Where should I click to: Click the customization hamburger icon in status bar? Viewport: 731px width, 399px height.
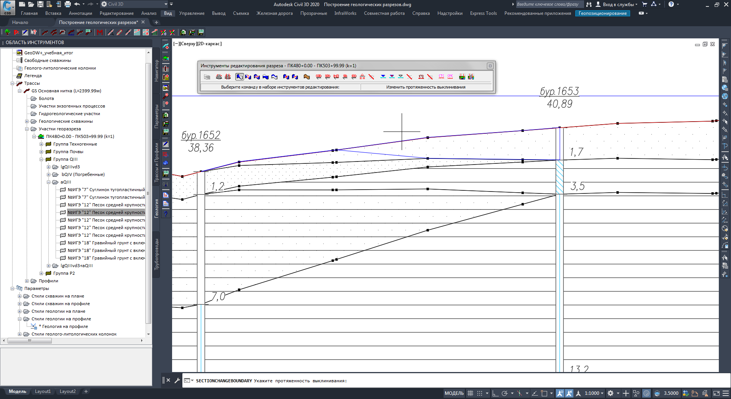click(726, 393)
